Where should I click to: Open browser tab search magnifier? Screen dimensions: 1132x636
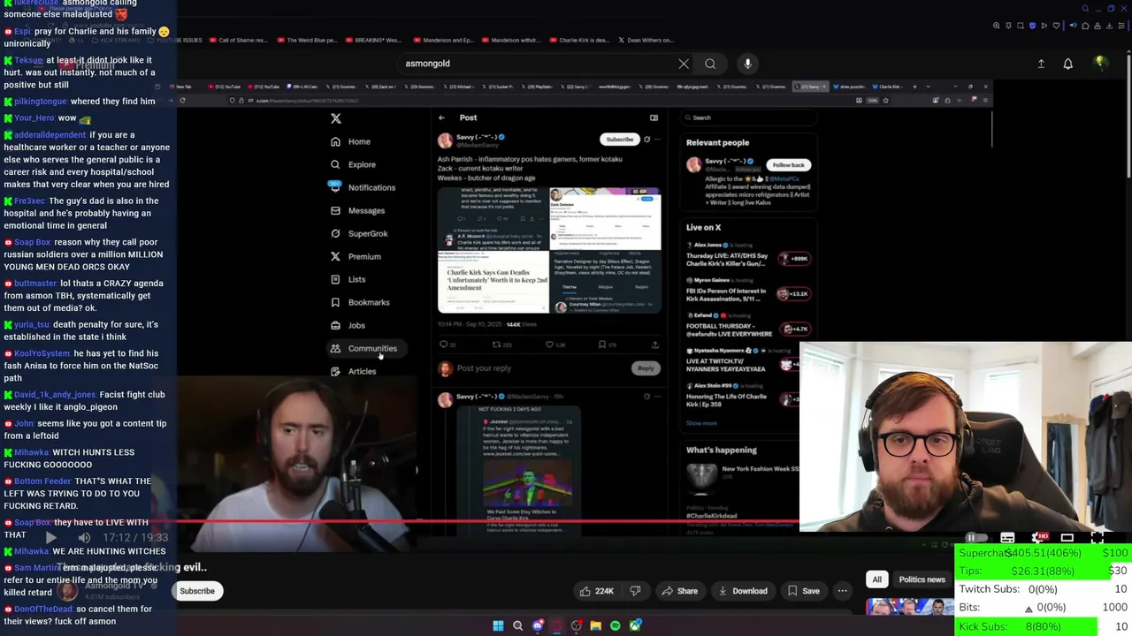click(x=1085, y=9)
